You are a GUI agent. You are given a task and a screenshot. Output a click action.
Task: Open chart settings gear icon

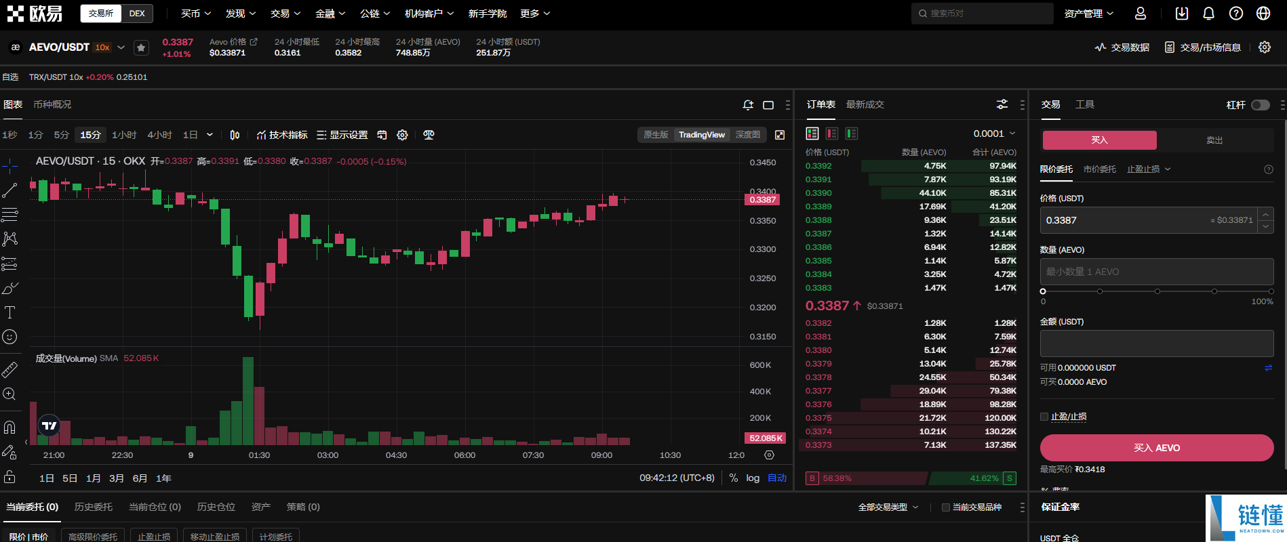402,135
